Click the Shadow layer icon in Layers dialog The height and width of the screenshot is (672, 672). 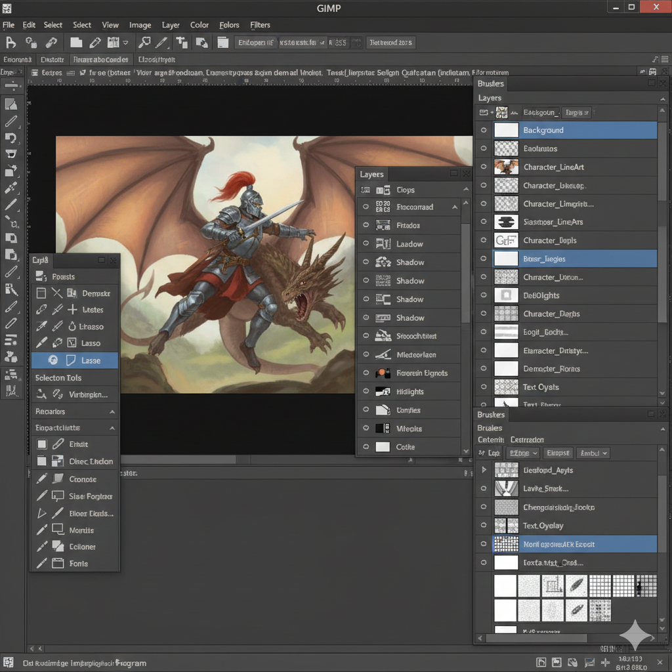tap(383, 262)
